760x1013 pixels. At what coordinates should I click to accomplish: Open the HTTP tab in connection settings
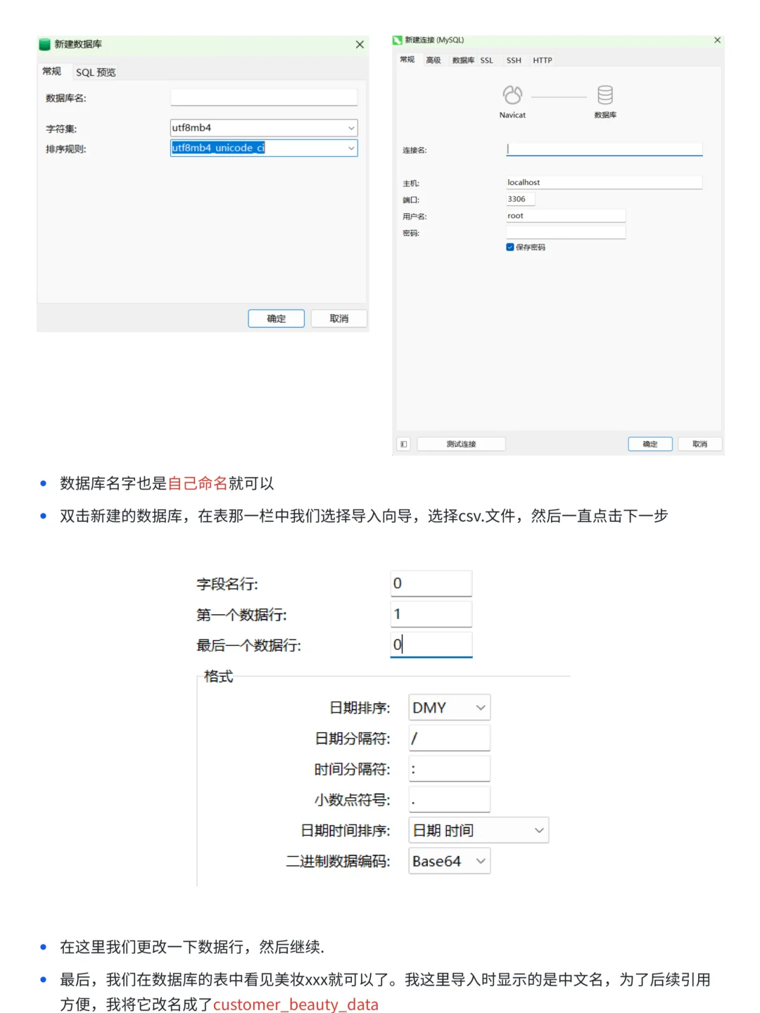[542, 60]
